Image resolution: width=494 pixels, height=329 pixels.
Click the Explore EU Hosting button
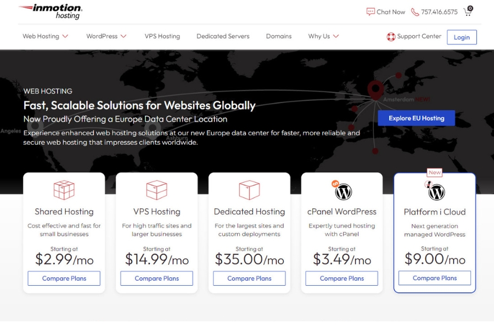coord(416,118)
